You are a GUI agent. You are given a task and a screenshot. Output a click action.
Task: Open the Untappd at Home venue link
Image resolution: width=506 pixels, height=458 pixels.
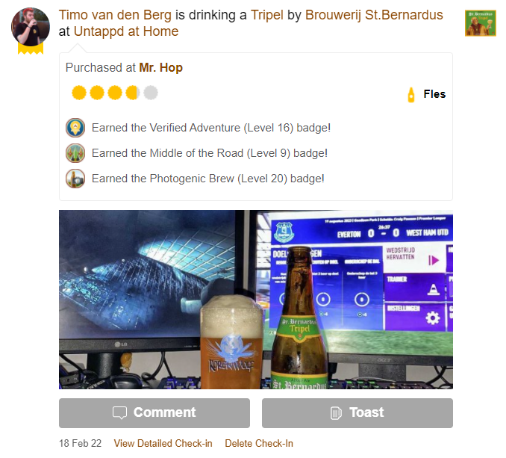point(126,31)
